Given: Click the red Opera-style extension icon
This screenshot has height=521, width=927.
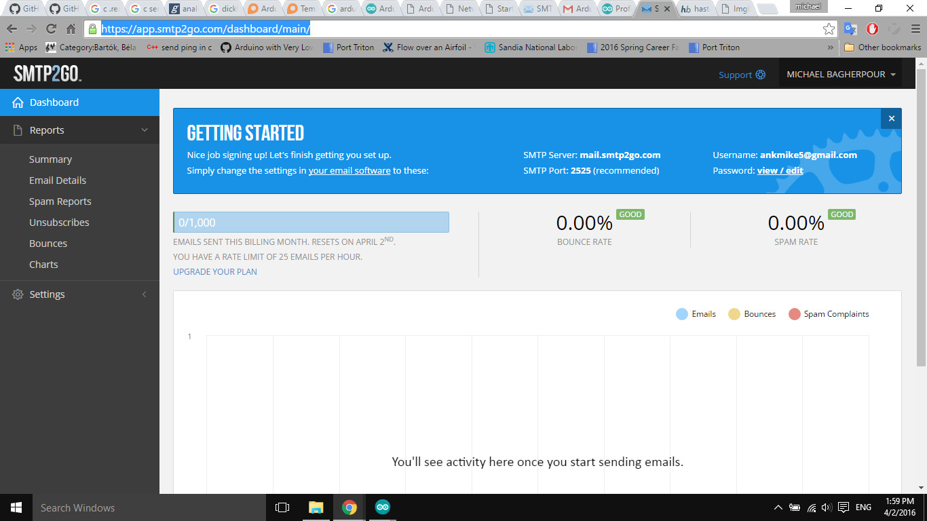Looking at the screenshot, I should coord(873,29).
